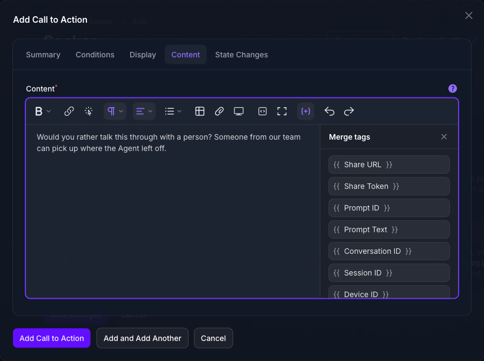Viewport: 484px width, 361px height.
Task: Insert a table using the grid icon
Action: [200, 111]
